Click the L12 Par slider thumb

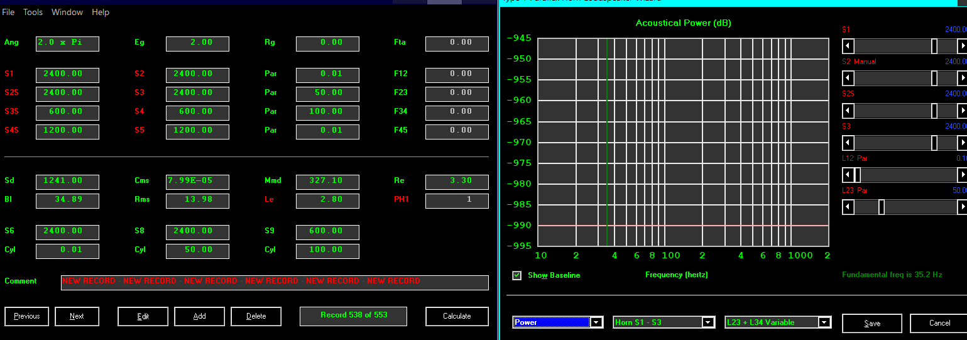(857, 175)
